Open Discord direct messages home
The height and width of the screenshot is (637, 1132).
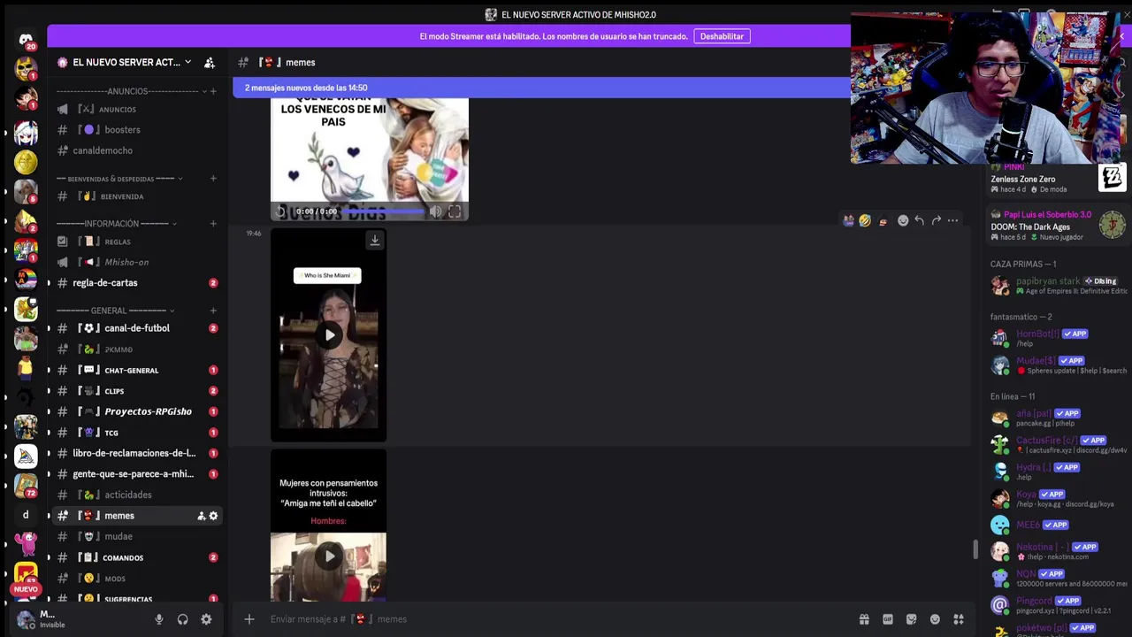(26, 39)
